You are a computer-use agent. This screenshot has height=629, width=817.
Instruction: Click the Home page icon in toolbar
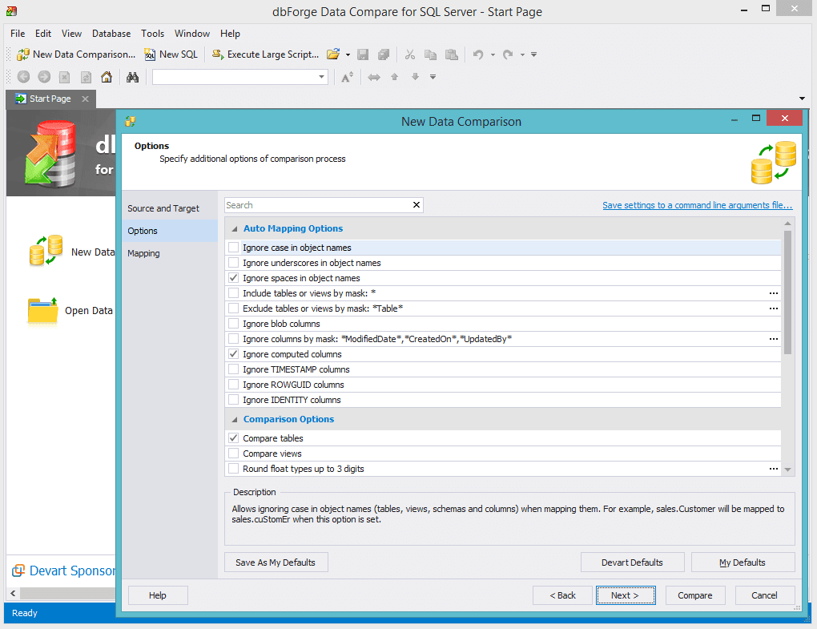point(107,77)
